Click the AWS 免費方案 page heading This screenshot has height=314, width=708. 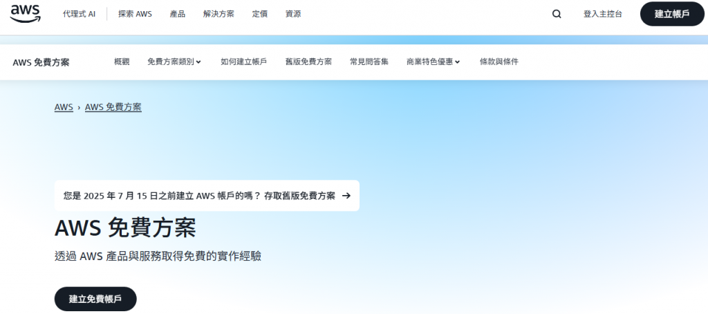(125, 228)
